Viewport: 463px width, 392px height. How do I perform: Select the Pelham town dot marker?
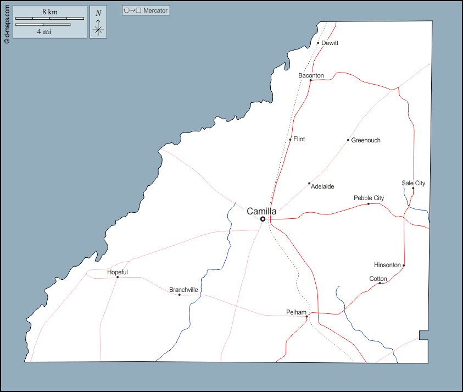coord(307,317)
